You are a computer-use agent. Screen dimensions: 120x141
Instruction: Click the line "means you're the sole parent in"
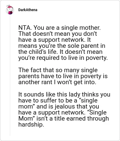click(x=62, y=46)
